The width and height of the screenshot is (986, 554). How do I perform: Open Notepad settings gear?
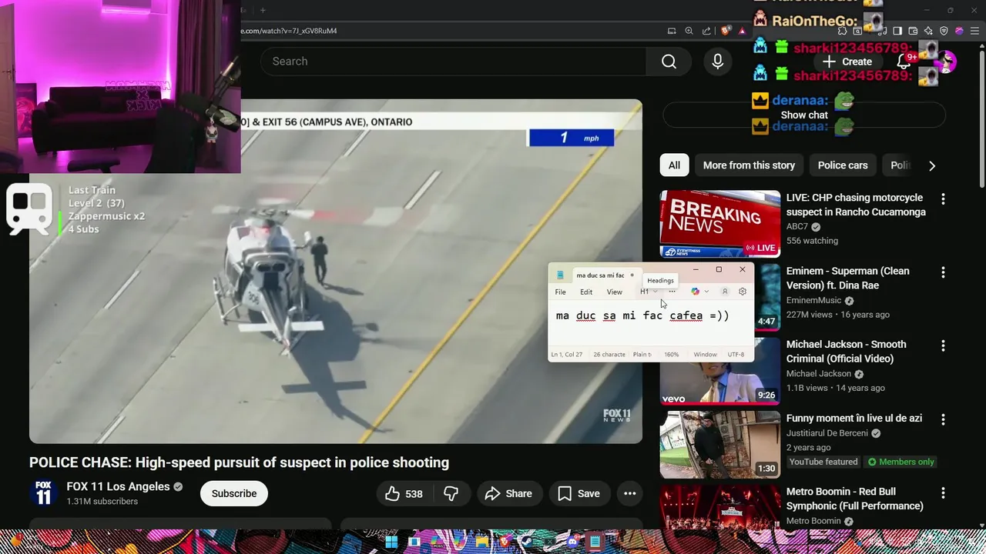[x=743, y=292]
